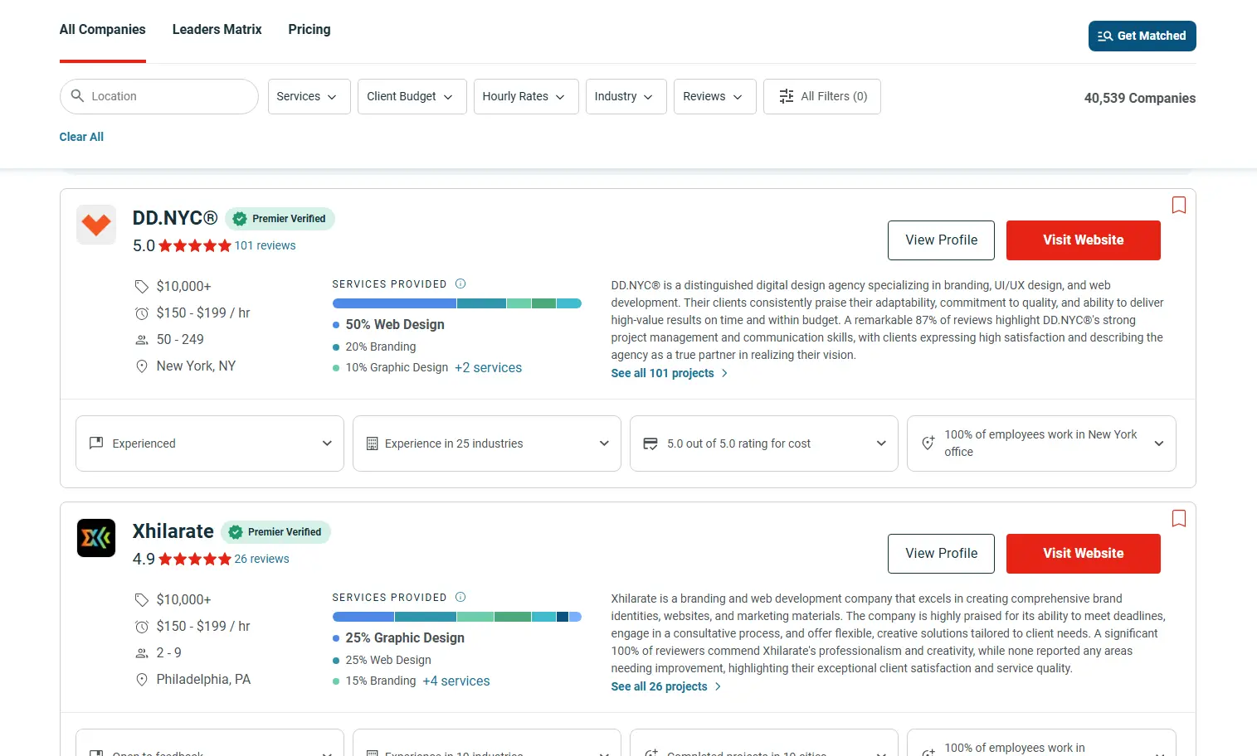Click Clear All filters link
Viewport: 1257px width, 756px height.
(81, 137)
